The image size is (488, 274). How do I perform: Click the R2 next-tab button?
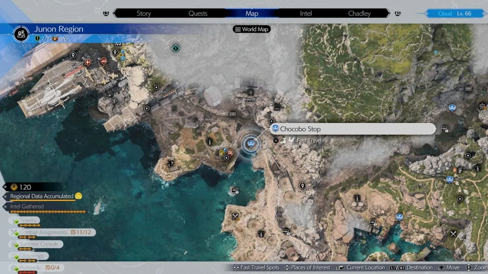(x=398, y=14)
